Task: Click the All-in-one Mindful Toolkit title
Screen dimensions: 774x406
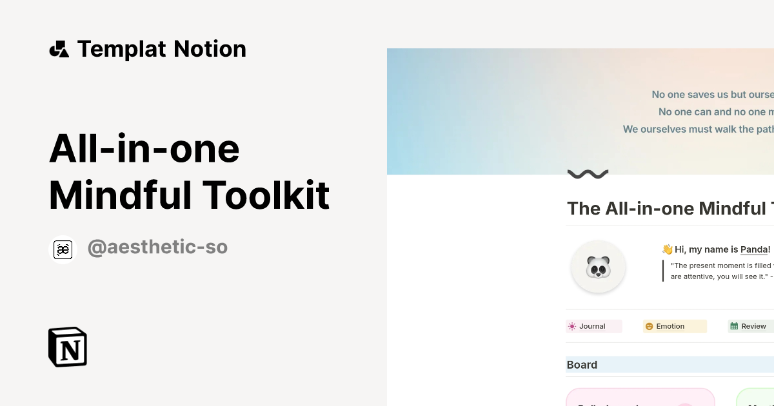Action: click(x=190, y=173)
